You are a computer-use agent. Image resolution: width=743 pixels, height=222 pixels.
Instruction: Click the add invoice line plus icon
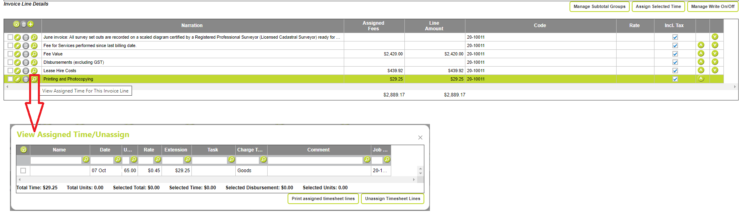31,24
